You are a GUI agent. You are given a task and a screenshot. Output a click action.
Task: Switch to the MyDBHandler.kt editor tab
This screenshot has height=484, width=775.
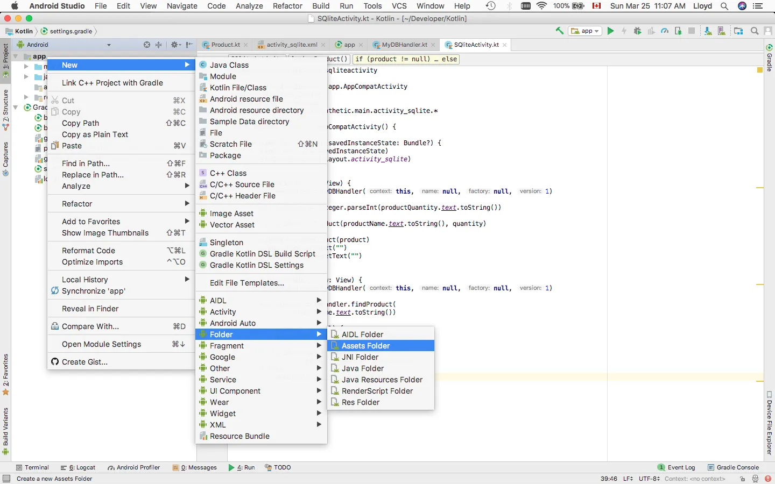point(404,45)
